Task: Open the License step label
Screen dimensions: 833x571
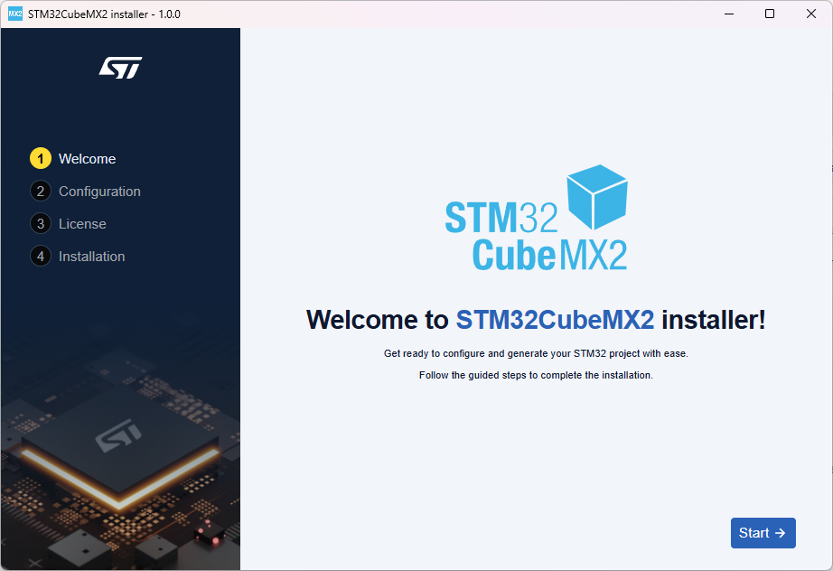Action: point(82,224)
